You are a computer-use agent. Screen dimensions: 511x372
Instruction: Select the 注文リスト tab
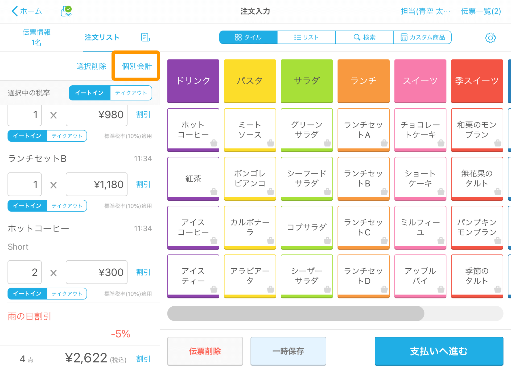click(102, 37)
